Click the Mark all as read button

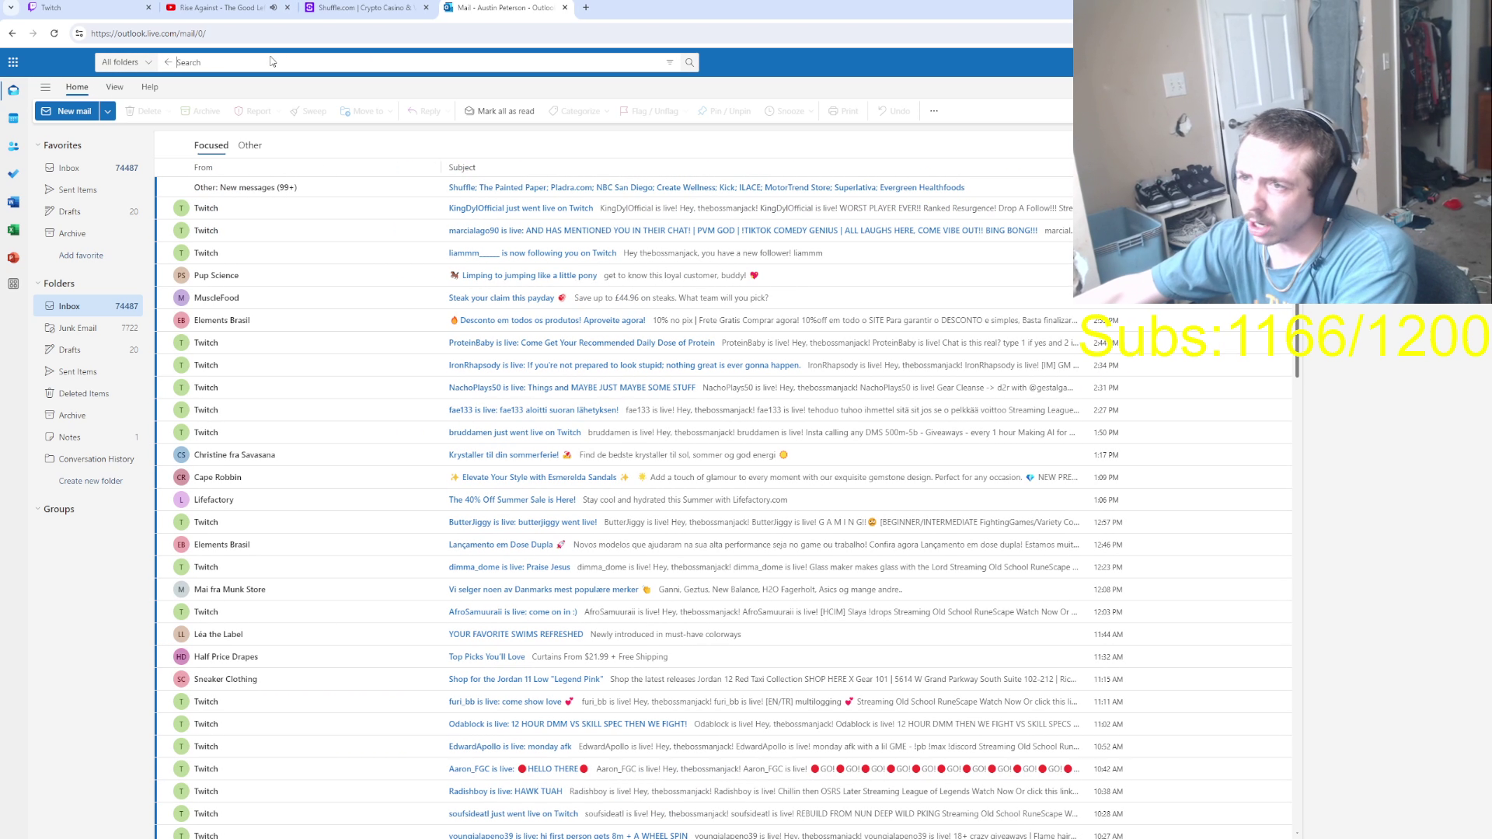[x=500, y=111]
